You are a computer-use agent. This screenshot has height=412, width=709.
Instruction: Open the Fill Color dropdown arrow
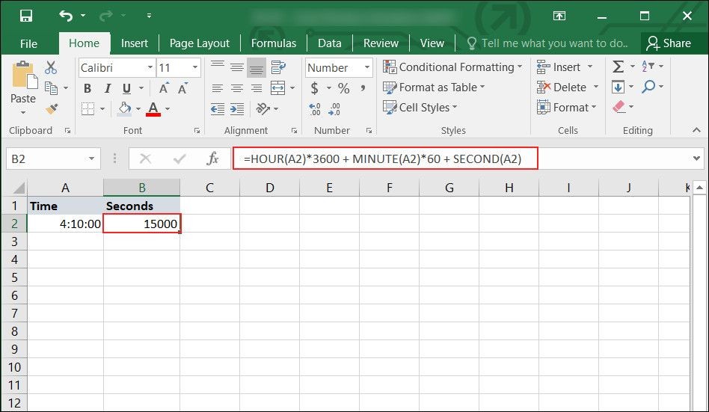point(138,109)
